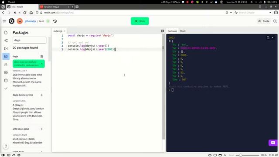Open the Version control sidebar icon
Image resolution: width=279 pixels, height=157 pixels.
pos(6,41)
